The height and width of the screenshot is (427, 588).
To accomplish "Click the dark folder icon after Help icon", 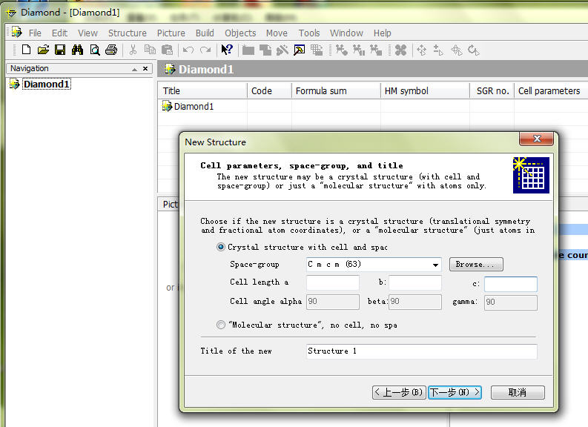I will (248, 50).
